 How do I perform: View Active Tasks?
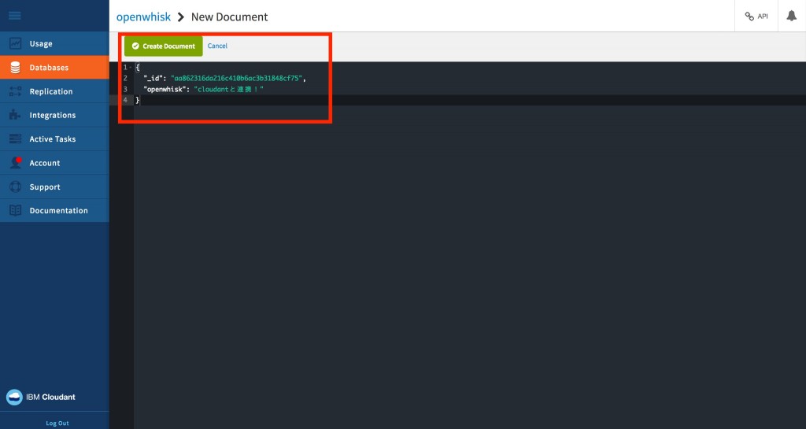[54, 139]
